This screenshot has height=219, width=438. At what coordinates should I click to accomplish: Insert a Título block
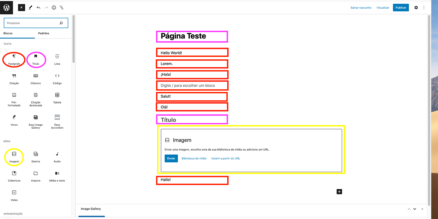[x=36, y=59]
